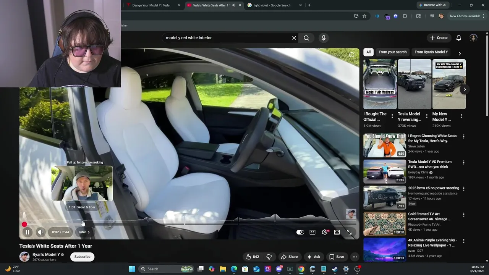Like the video with thumbs up
Image resolution: width=489 pixels, height=275 pixels.
coord(253,257)
